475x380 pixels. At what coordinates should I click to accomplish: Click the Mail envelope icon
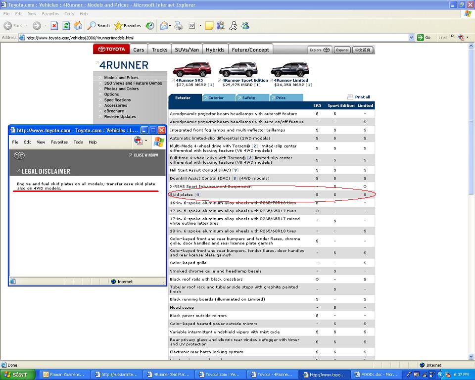click(164, 26)
